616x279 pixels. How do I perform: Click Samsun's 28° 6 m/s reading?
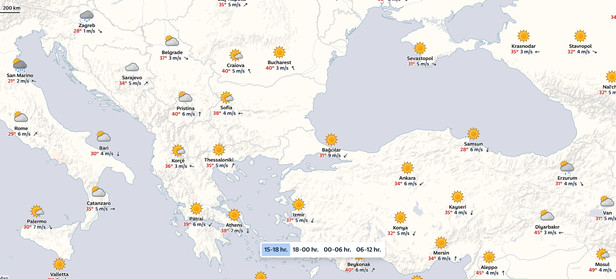pos(472,150)
